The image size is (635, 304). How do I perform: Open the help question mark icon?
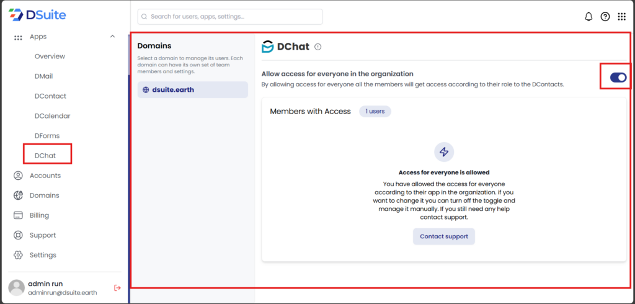click(x=605, y=17)
